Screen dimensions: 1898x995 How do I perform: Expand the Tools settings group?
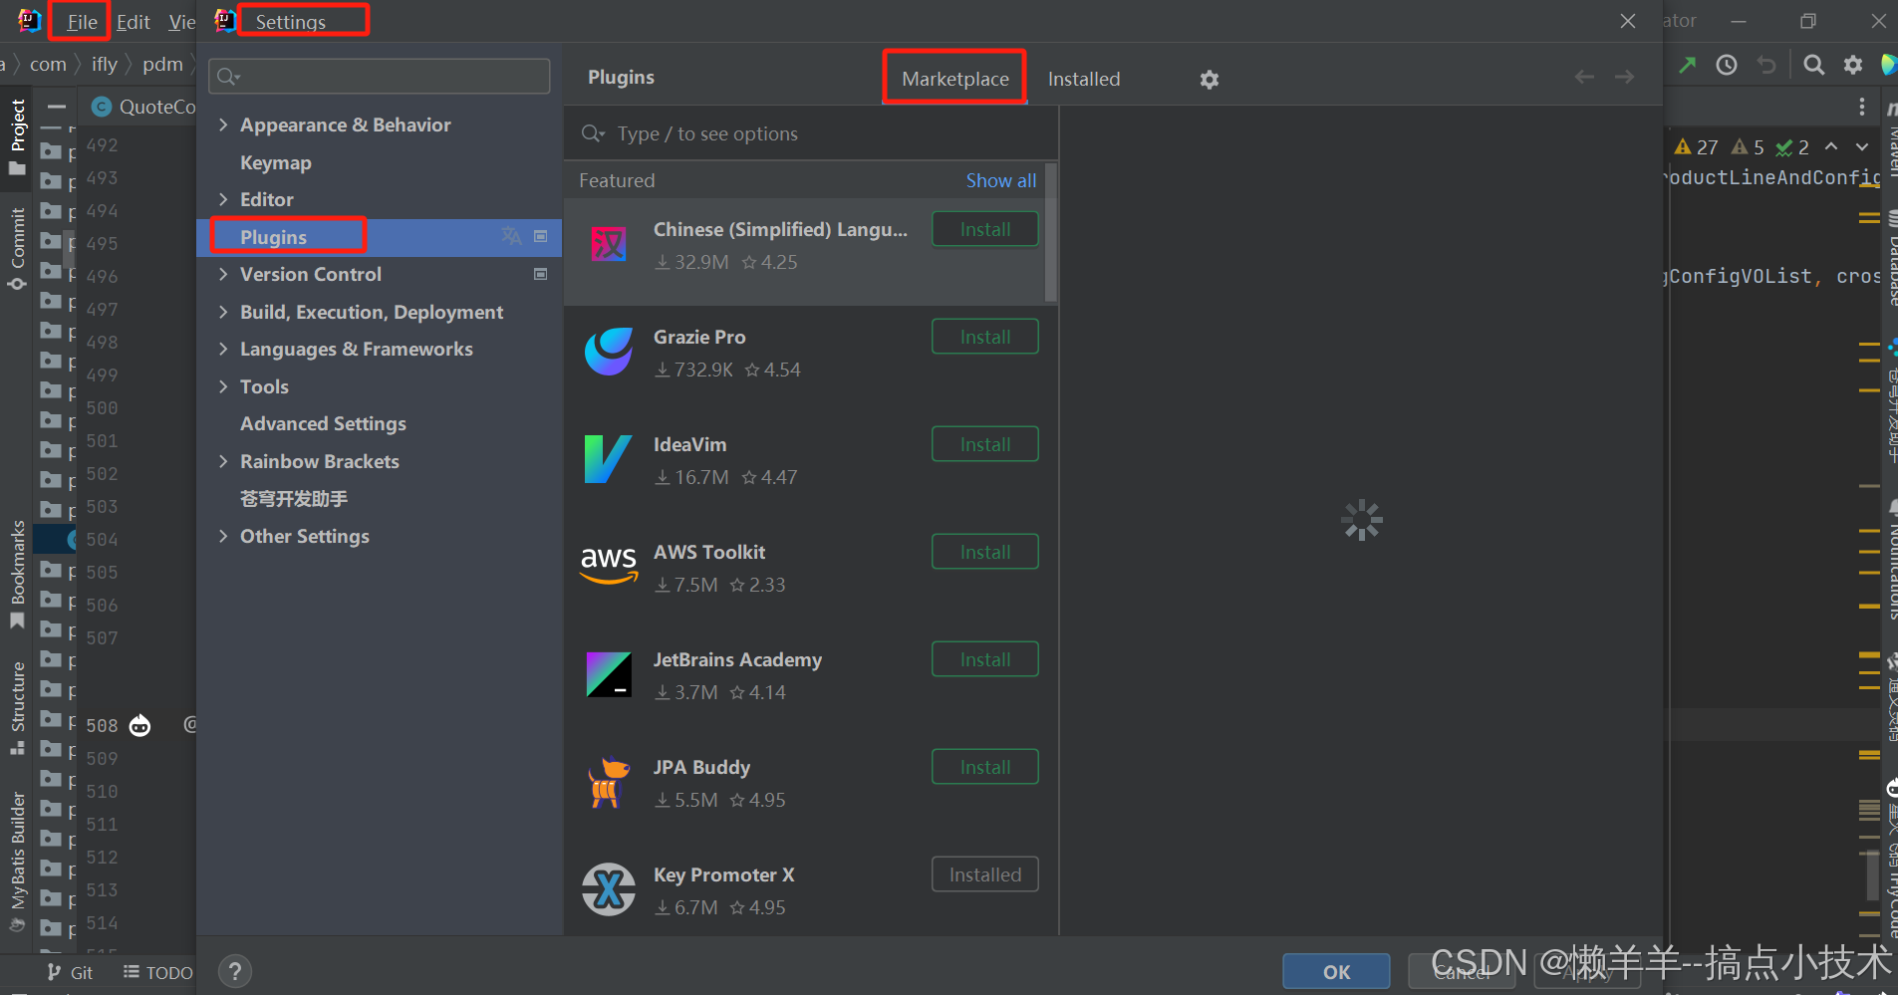[223, 386]
